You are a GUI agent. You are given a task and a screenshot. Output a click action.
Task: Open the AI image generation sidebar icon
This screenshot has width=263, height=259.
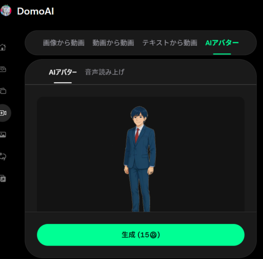(3, 135)
